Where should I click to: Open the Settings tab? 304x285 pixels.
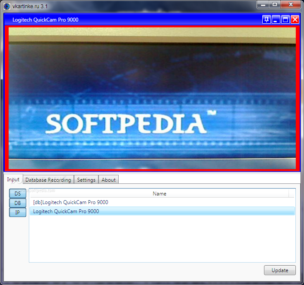coord(86,180)
